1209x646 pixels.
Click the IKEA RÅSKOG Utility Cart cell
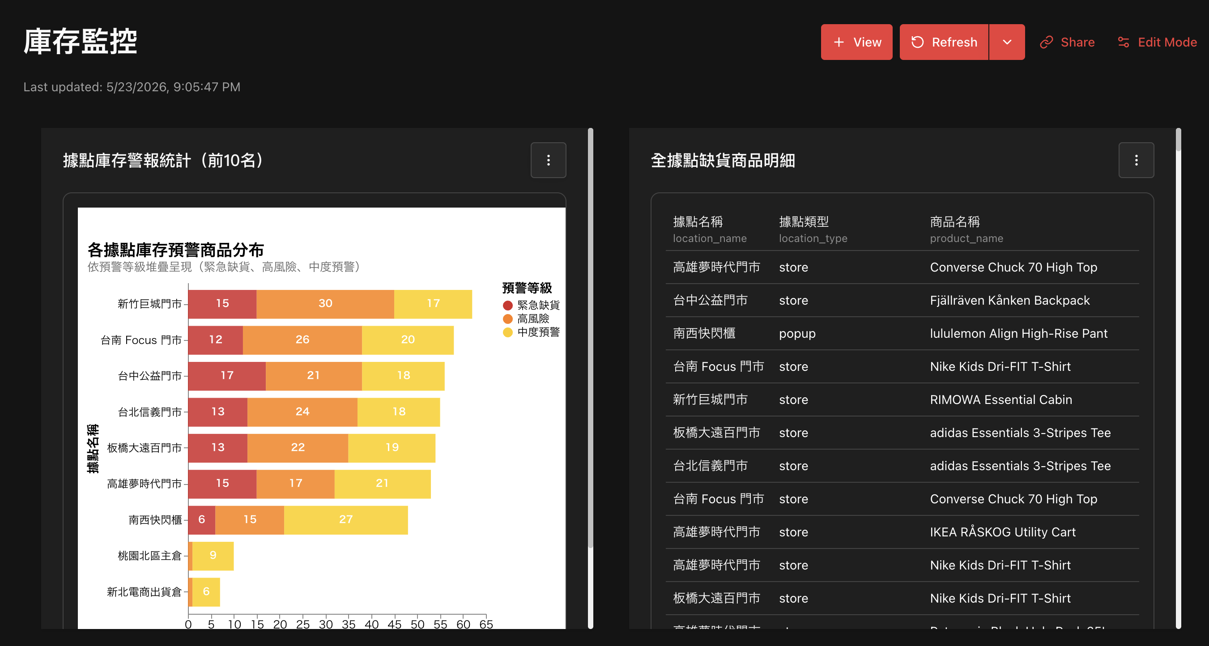tap(1002, 532)
